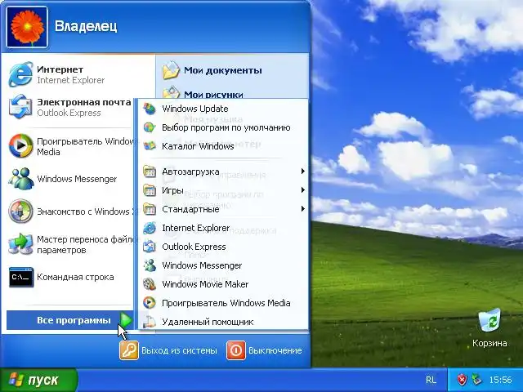
Task: Click the Мастер переноса файлов icon
Action: click(20, 244)
